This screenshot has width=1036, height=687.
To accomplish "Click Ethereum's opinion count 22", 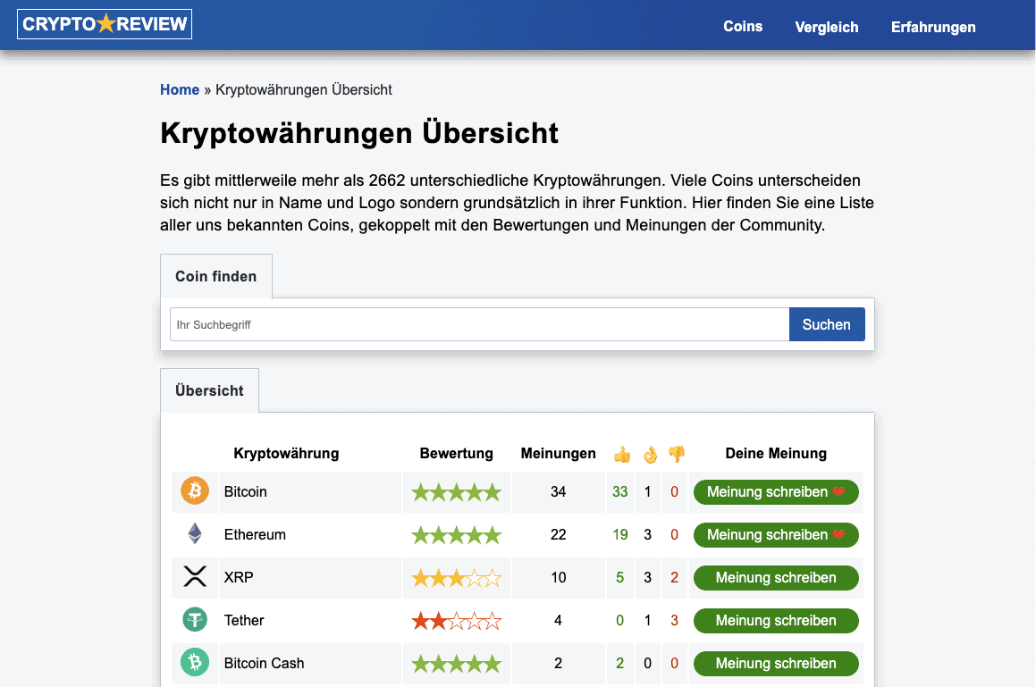I will coord(559,534).
